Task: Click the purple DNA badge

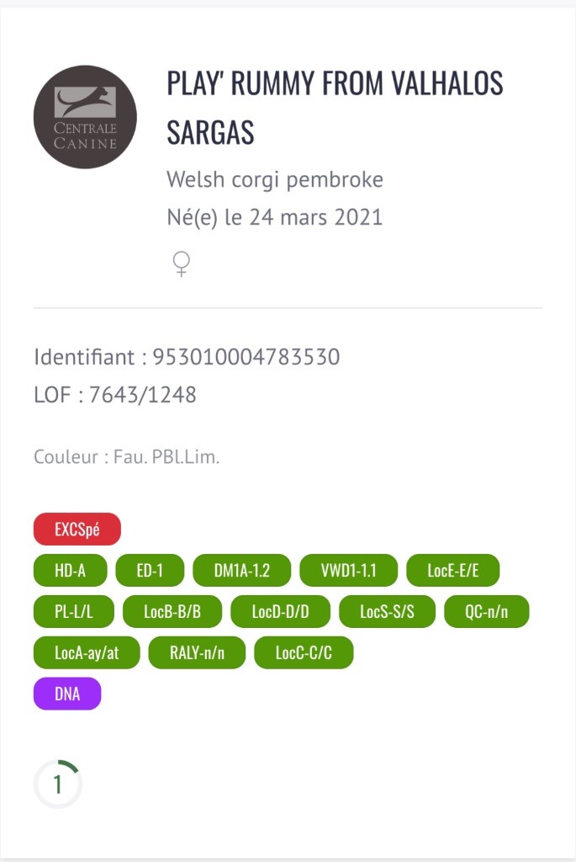Action: coord(67,694)
